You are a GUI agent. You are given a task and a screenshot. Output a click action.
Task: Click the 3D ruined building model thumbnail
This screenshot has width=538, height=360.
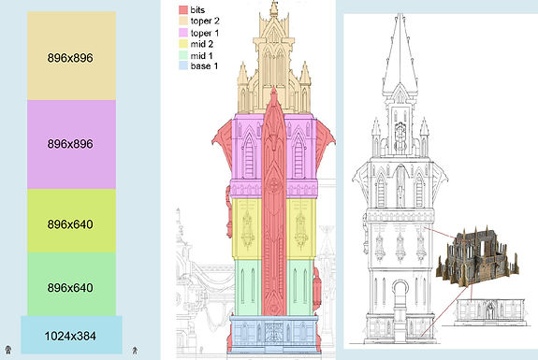[x=478, y=256]
